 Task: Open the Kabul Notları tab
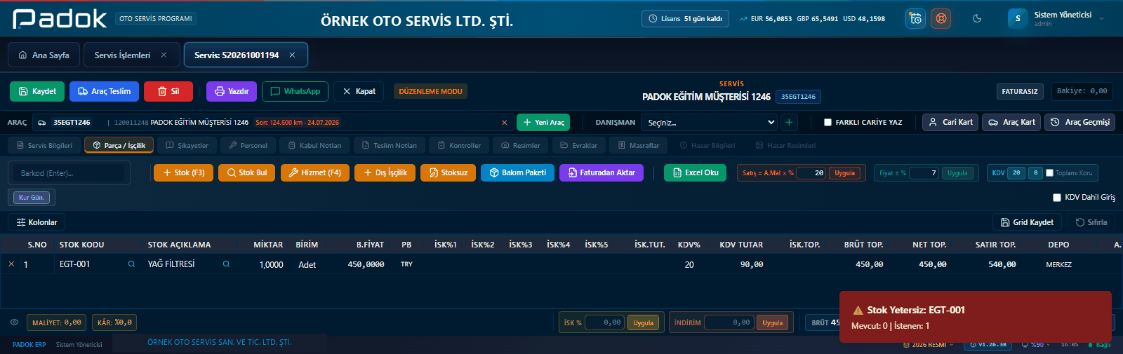[314, 145]
